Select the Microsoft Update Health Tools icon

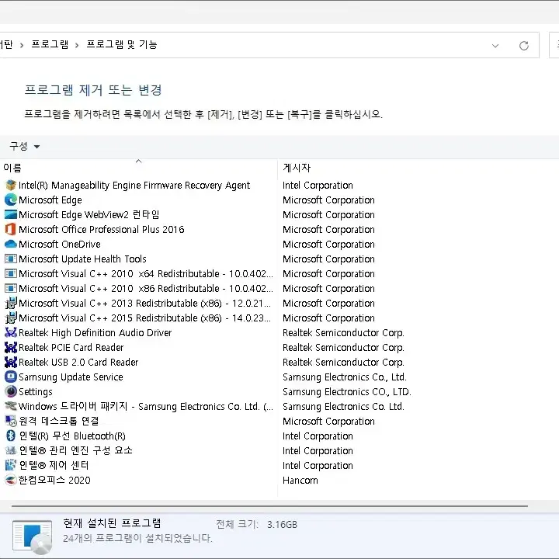point(11,259)
